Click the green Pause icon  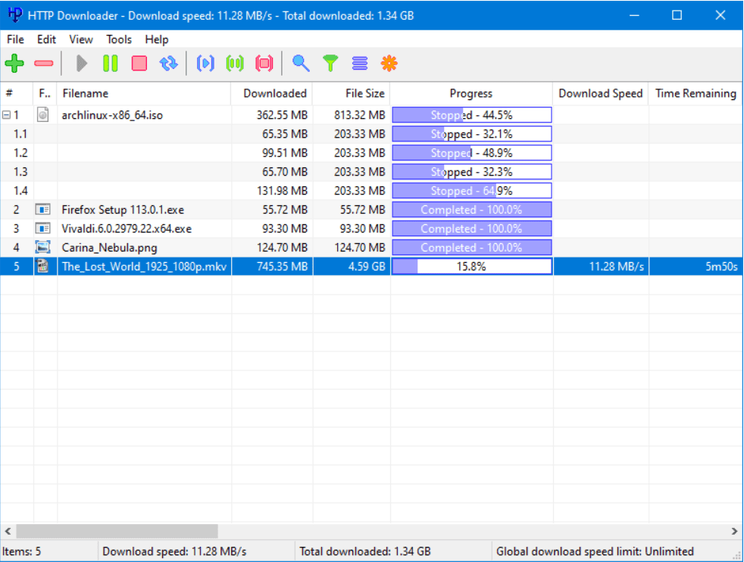click(x=110, y=63)
